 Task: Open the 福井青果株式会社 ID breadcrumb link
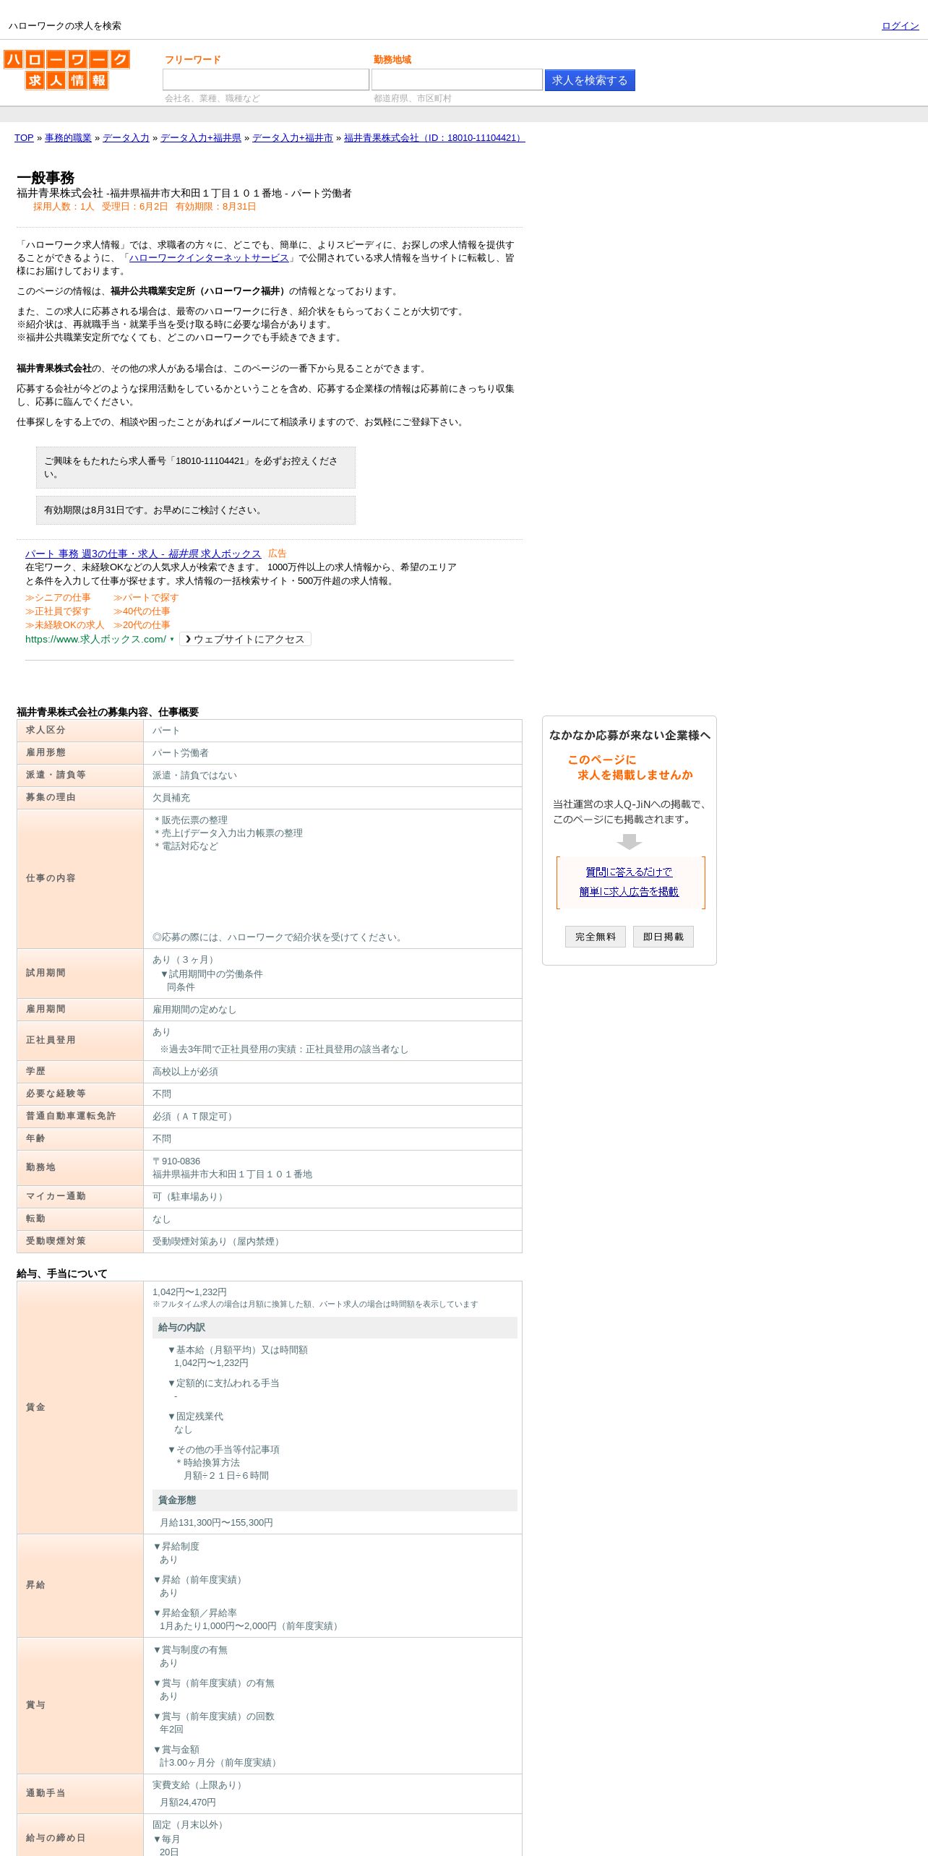click(434, 137)
